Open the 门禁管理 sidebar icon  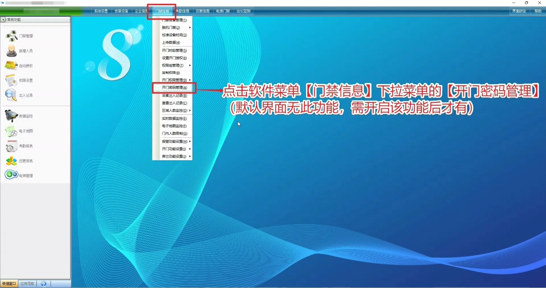pos(11,36)
